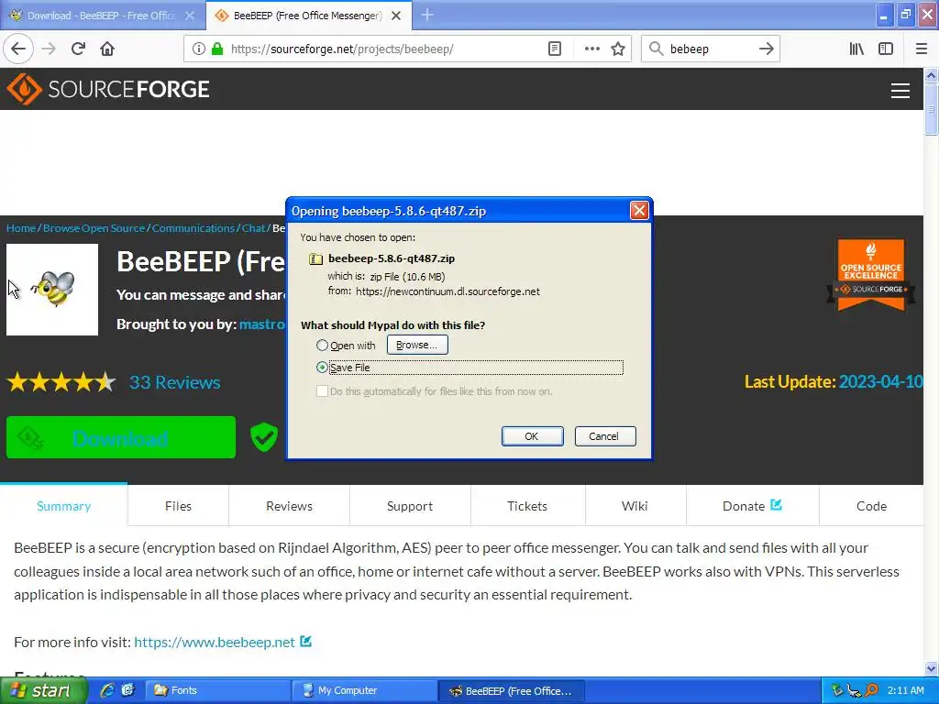Image resolution: width=939 pixels, height=704 pixels.
Task: Select the Save File radio button
Action: 322,367
